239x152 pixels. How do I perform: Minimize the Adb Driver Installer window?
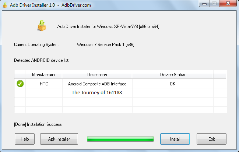204,4
